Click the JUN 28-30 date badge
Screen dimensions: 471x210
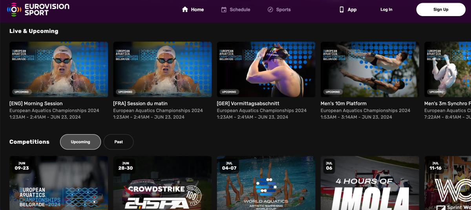[125, 166]
